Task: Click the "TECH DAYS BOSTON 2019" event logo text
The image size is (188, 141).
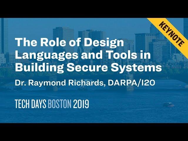Action: (52, 104)
